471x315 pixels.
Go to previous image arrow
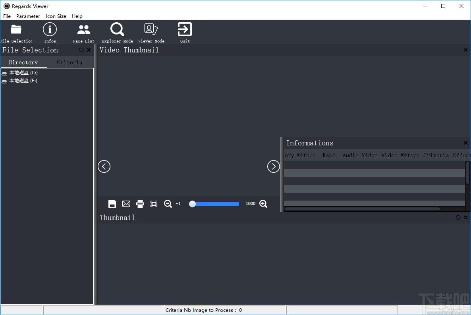(104, 166)
